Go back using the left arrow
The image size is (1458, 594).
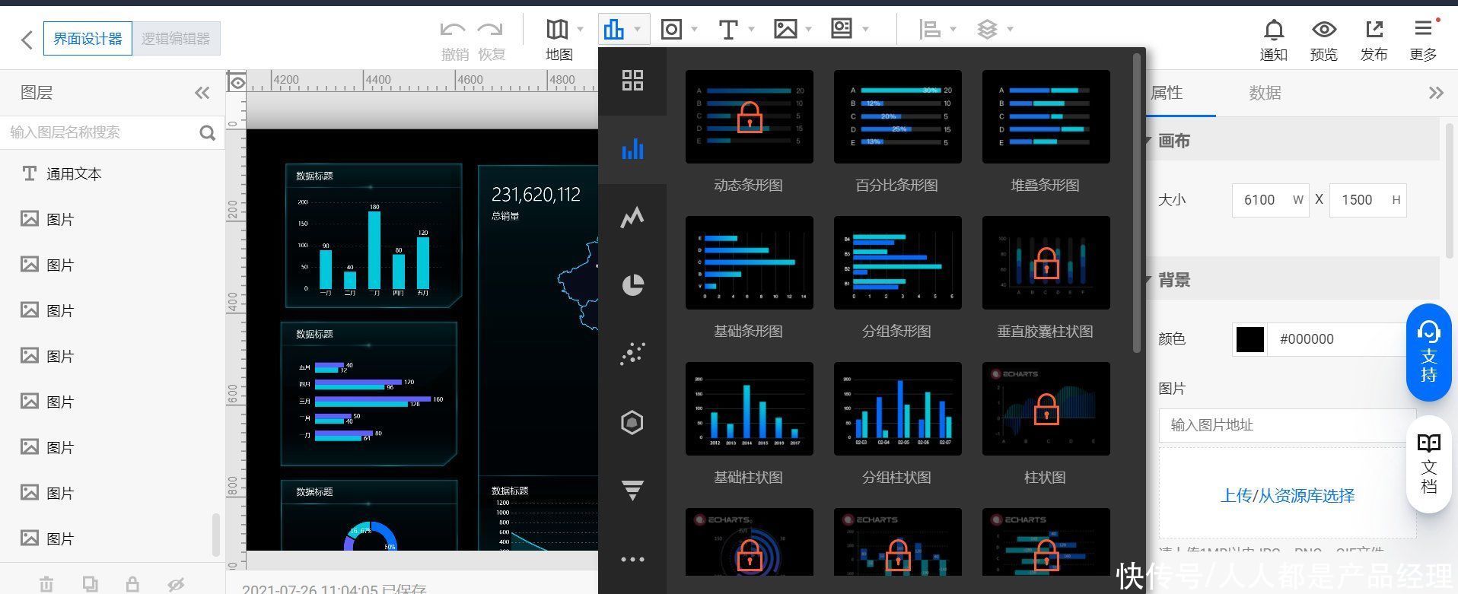coord(27,39)
